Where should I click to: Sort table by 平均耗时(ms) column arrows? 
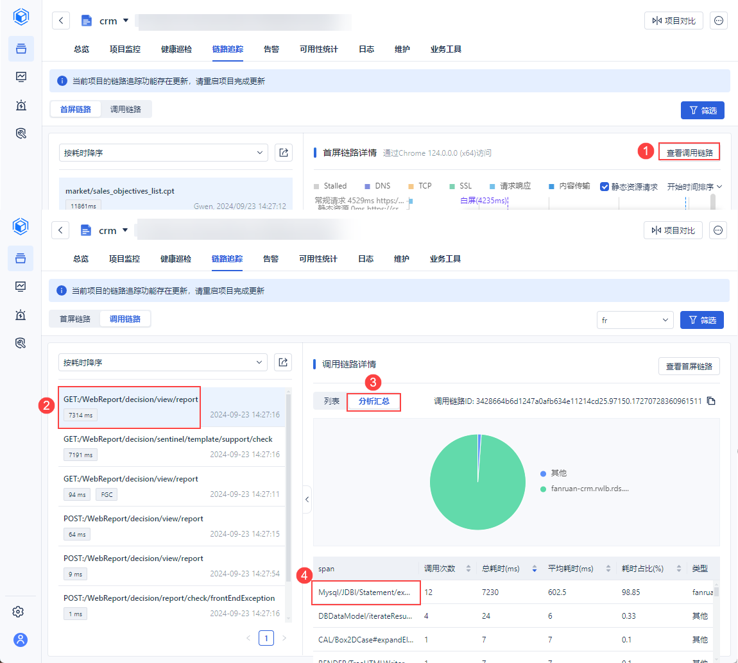pyautogui.click(x=605, y=569)
